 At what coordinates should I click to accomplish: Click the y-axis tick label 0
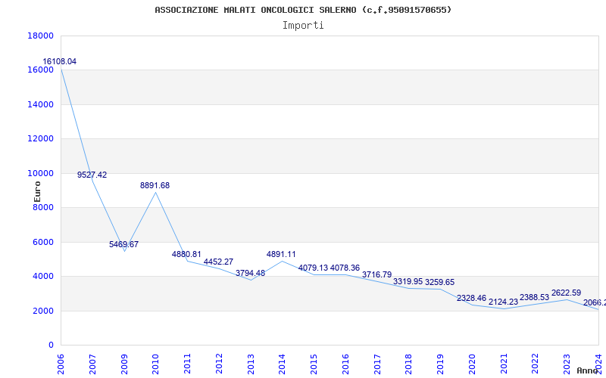(51, 345)
